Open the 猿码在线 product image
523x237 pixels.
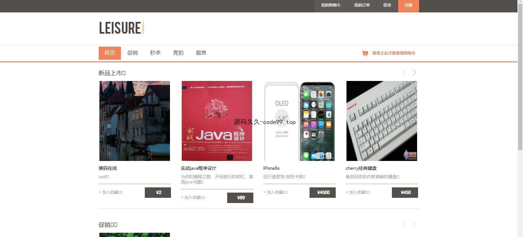point(135,121)
